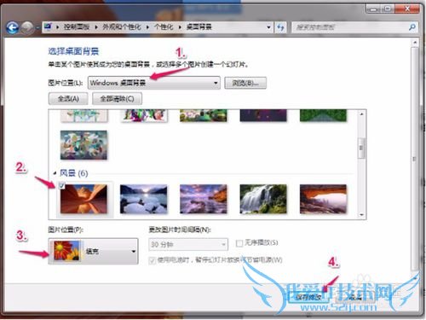426x320 pixels.
Task: Click the 保存修改 save changes button
Action: [x=308, y=298]
